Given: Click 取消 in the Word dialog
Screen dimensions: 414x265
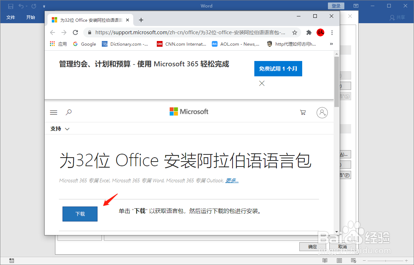Looking at the screenshot, I should click(343, 247).
